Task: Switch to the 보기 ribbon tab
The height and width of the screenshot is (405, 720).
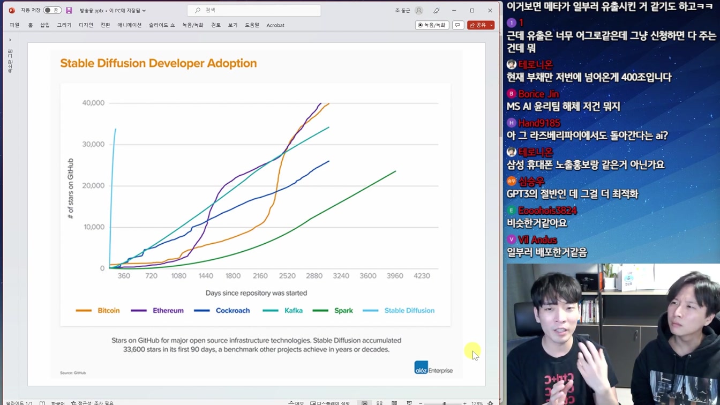Action: pyautogui.click(x=232, y=25)
